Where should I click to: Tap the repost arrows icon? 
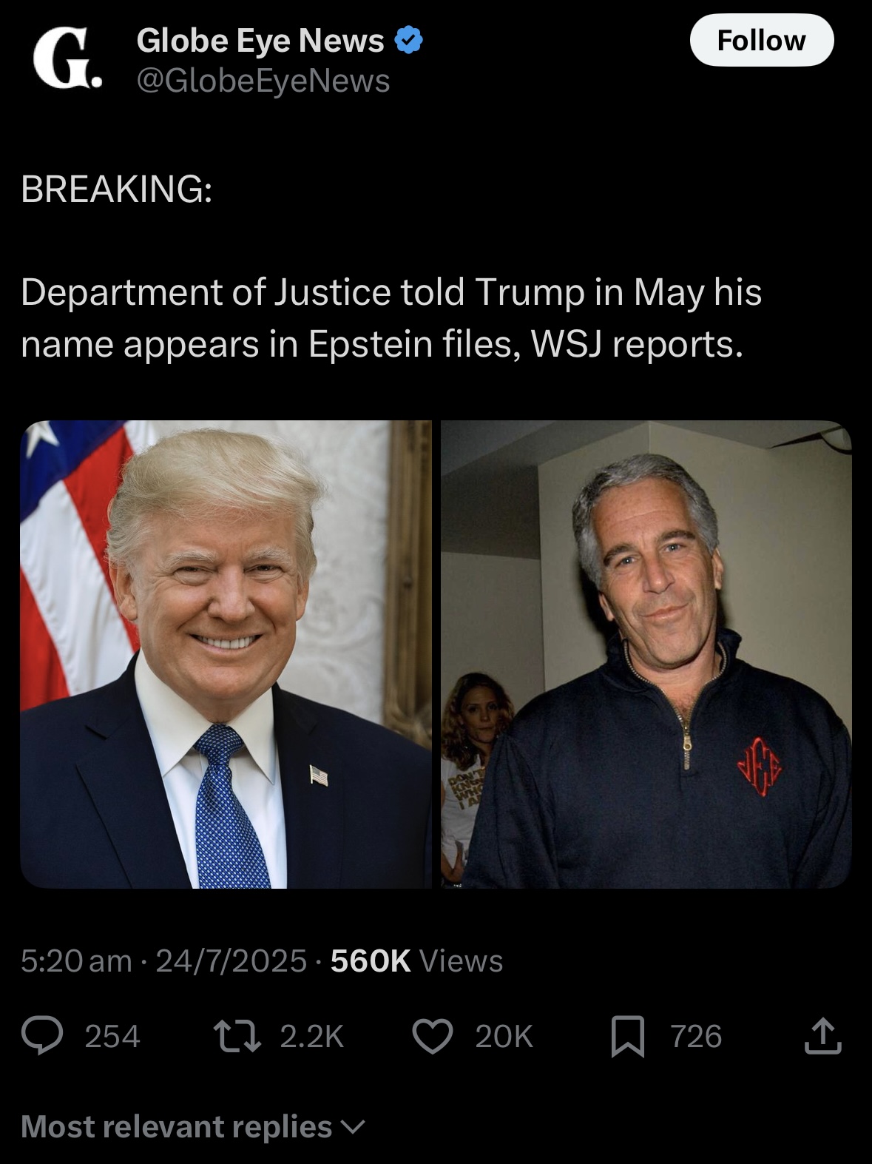[237, 1035]
